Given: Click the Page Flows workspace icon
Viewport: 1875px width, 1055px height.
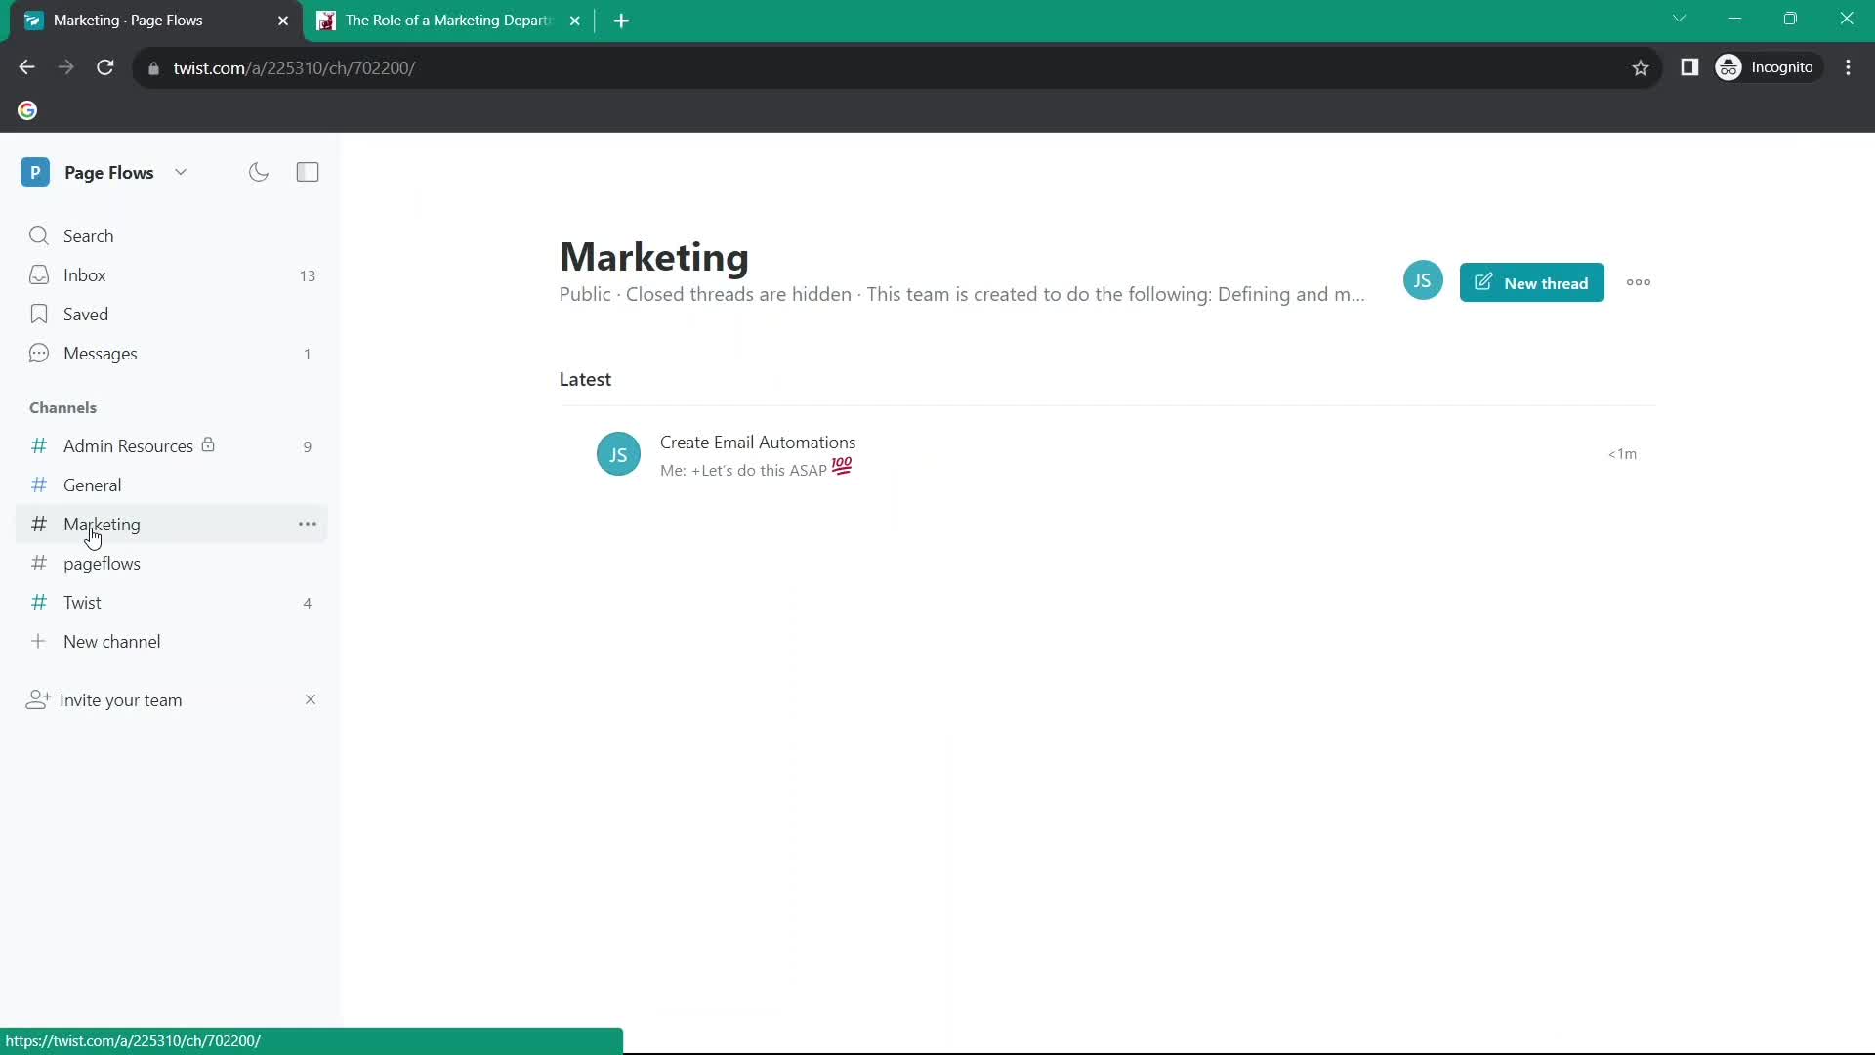Looking at the screenshot, I should (x=35, y=173).
